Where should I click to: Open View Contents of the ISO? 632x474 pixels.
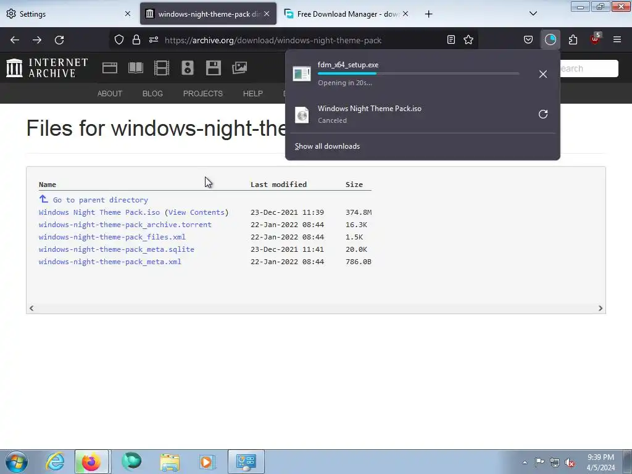click(x=196, y=212)
